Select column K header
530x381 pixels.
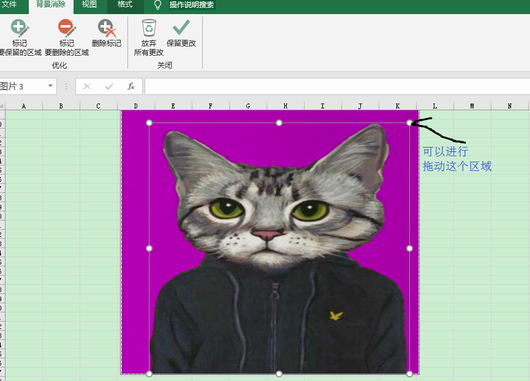(x=398, y=106)
